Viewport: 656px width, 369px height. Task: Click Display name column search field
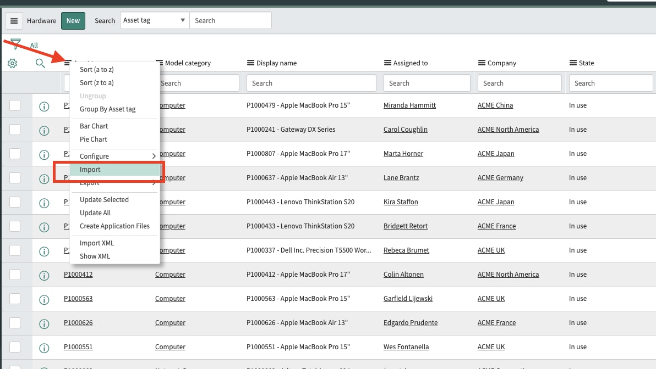coord(311,83)
